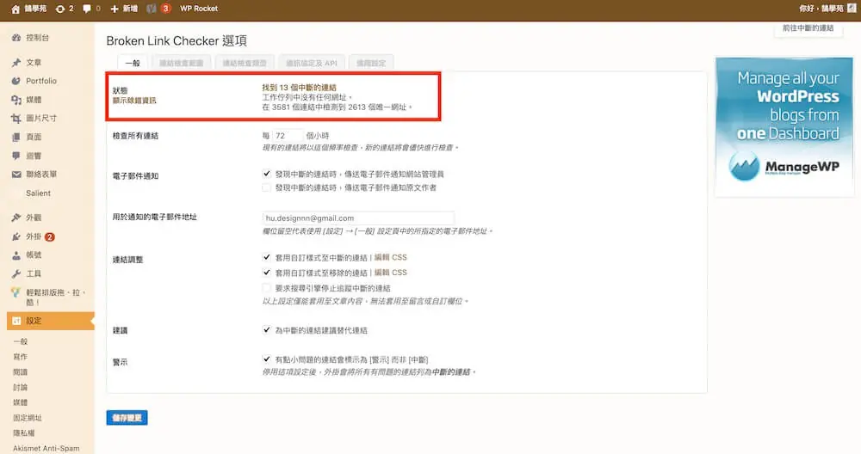Click the user avatar beside 你好，鵠學苑

click(x=852, y=9)
